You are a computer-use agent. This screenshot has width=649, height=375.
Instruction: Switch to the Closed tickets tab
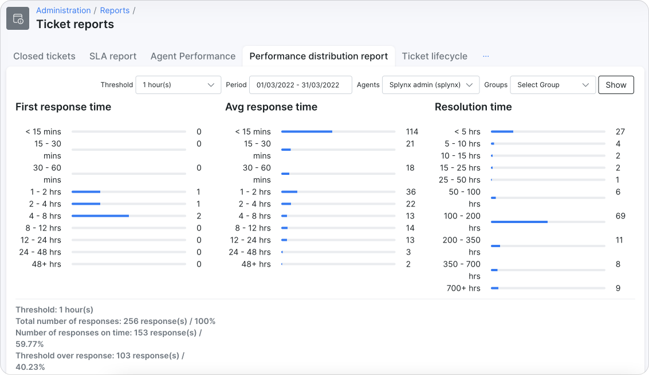44,56
